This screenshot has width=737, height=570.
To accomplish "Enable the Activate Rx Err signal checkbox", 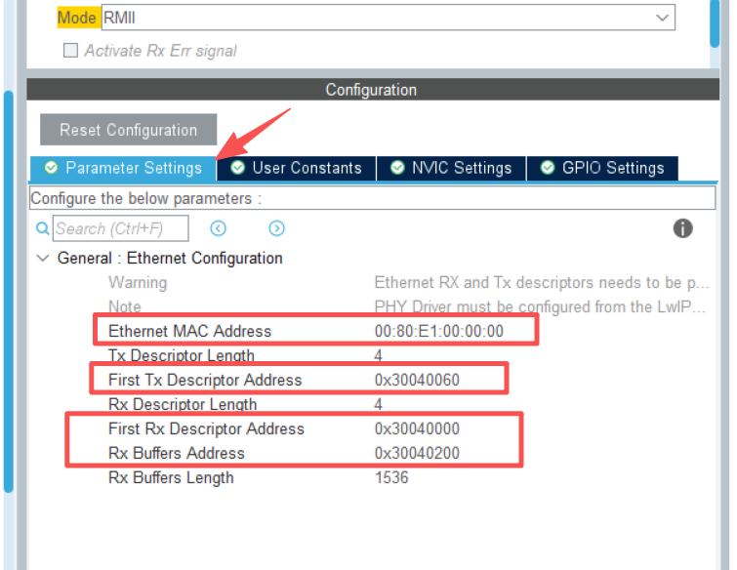I will [x=70, y=51].
